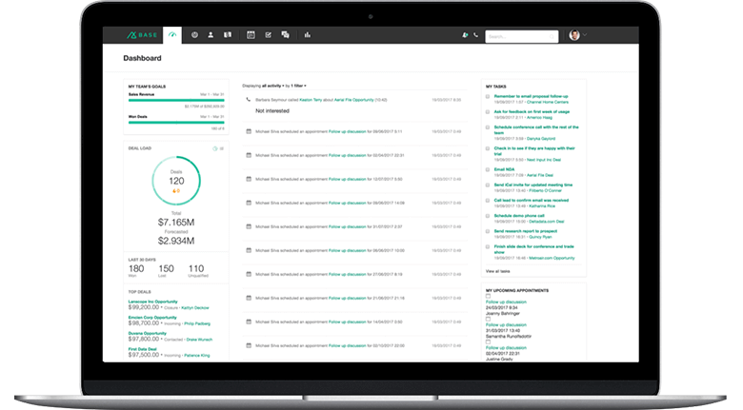
Task: Click calendar icon of the 12/07/2017 5:50 appointment
Action: [x=249, y=179]
